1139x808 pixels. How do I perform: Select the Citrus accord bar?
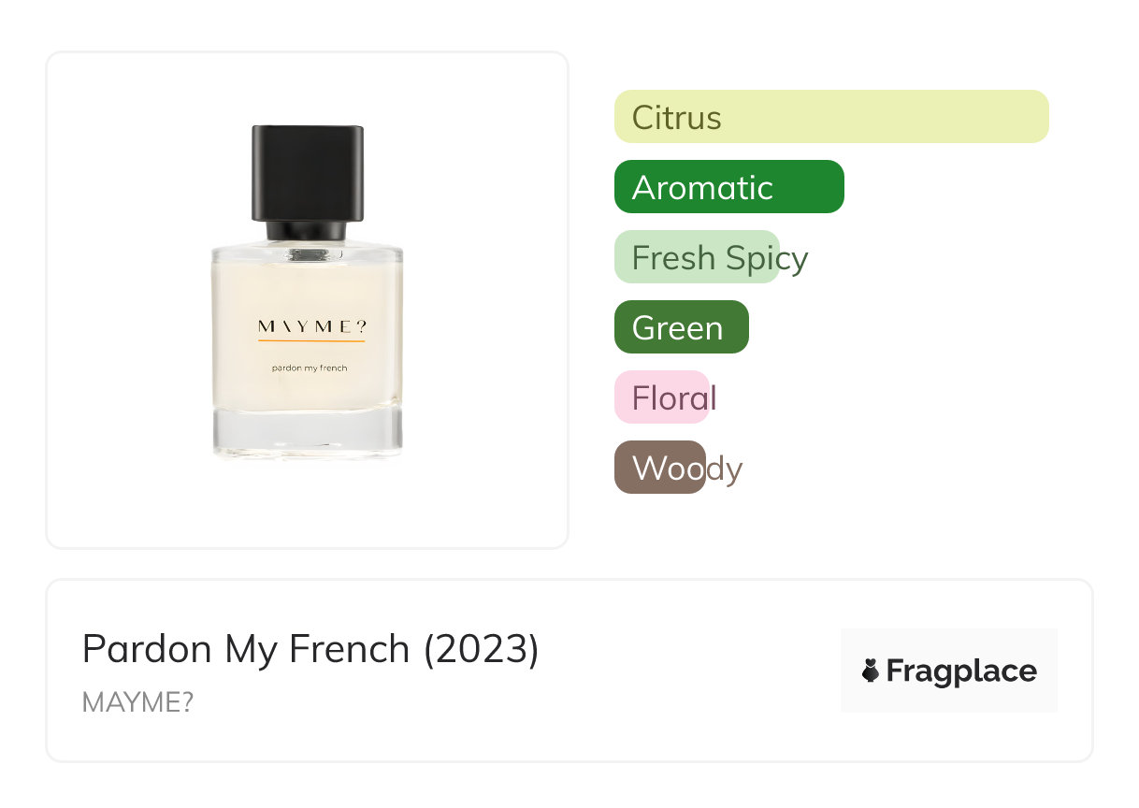click(x=830, y=117)
